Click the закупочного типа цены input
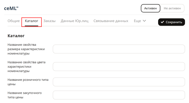 (x=119, y=95)
